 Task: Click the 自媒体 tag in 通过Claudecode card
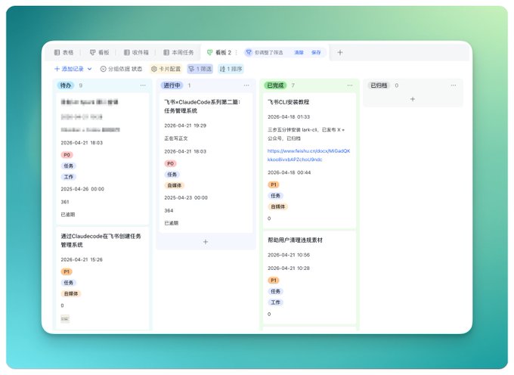(71, 293)
